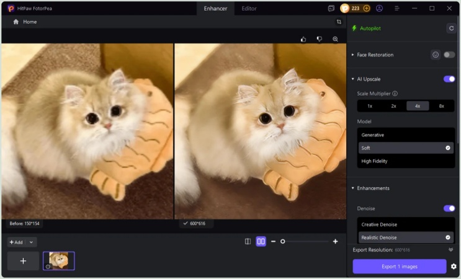Expand the Face Restoration section
Image resolution: width=461 pixels, height=279 pixels.
[x=353, y=55]
